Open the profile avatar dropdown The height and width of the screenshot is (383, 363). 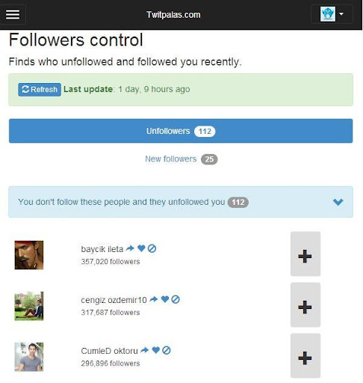[332, 14]
